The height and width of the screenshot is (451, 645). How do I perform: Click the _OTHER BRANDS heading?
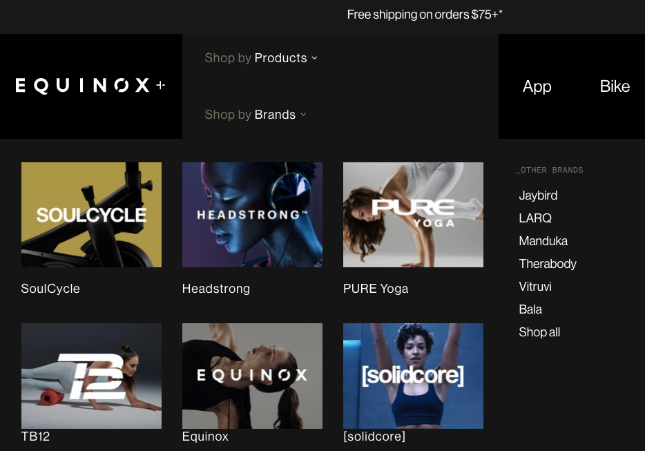[x=550, y=170]
